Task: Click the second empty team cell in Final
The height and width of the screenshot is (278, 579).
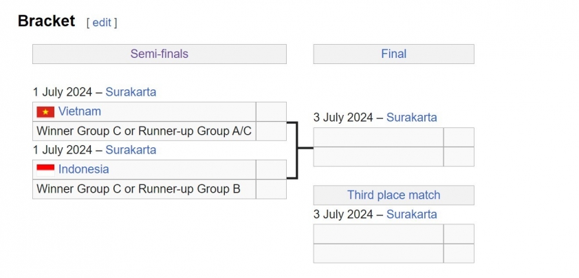Action: click(x=378, y=157)
